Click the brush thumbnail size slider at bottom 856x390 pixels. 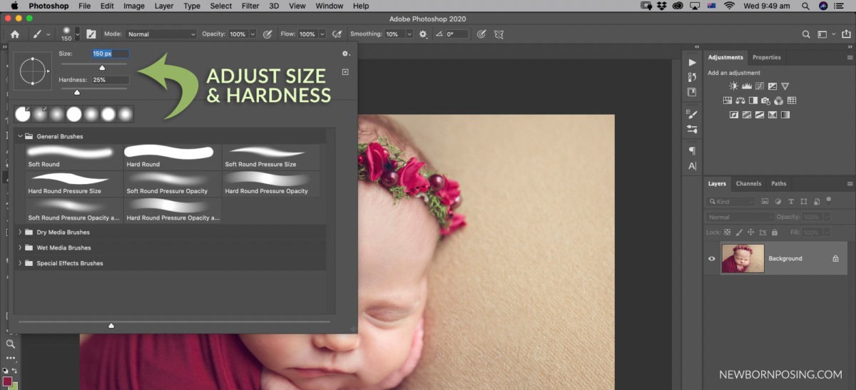[x=111, y=325]
